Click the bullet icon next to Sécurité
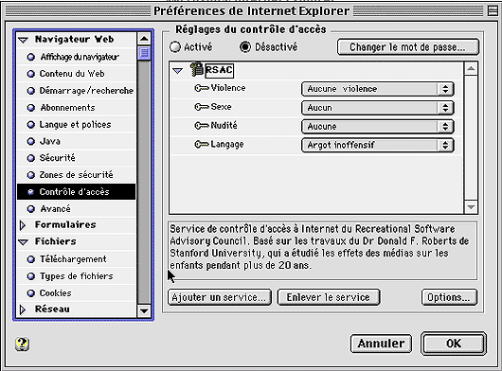Screen dimensions: 502x371 (x=31, y=158)
